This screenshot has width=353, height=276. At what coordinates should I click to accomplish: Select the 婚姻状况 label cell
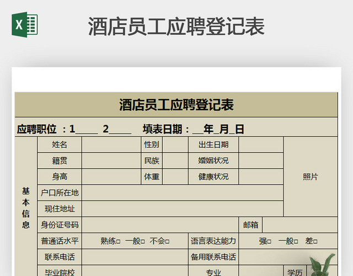pyautogui.click(x=213, y=161)
